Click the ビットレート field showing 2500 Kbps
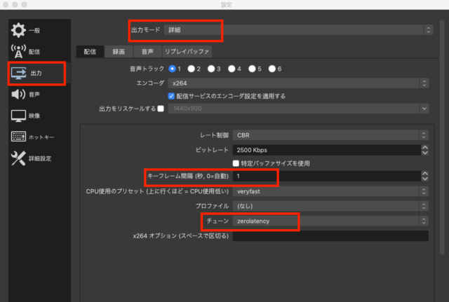 click(x=327, y=150)
